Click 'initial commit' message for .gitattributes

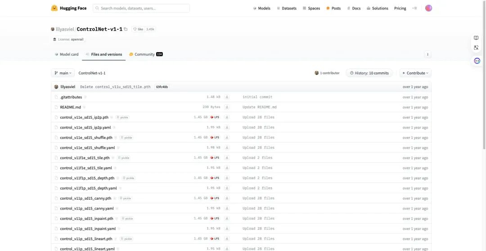pyautogui.click(x=257, y=97)
